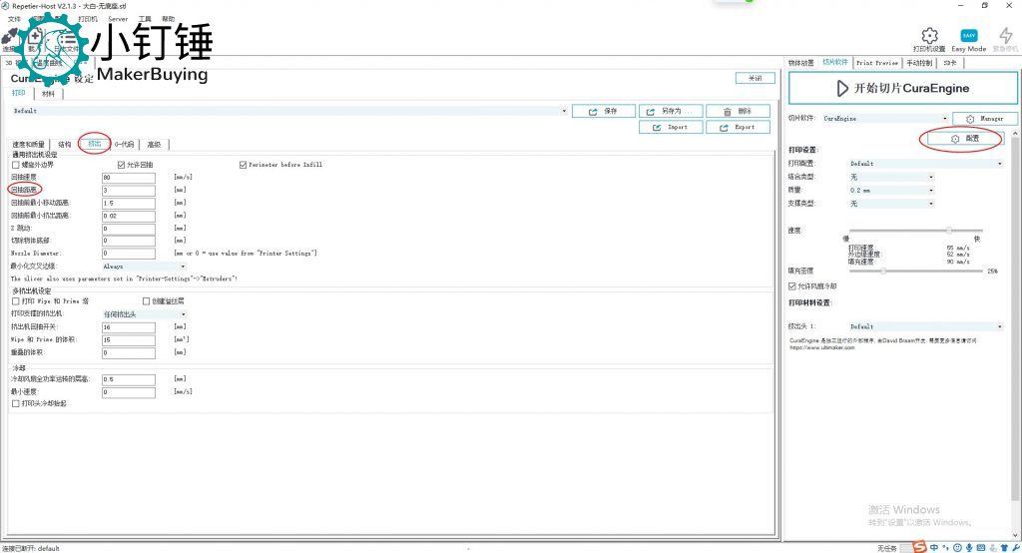Open 打印支撑的挤出机 dropdown
Screen dimensions: 1022x553
tap(144, 314)
